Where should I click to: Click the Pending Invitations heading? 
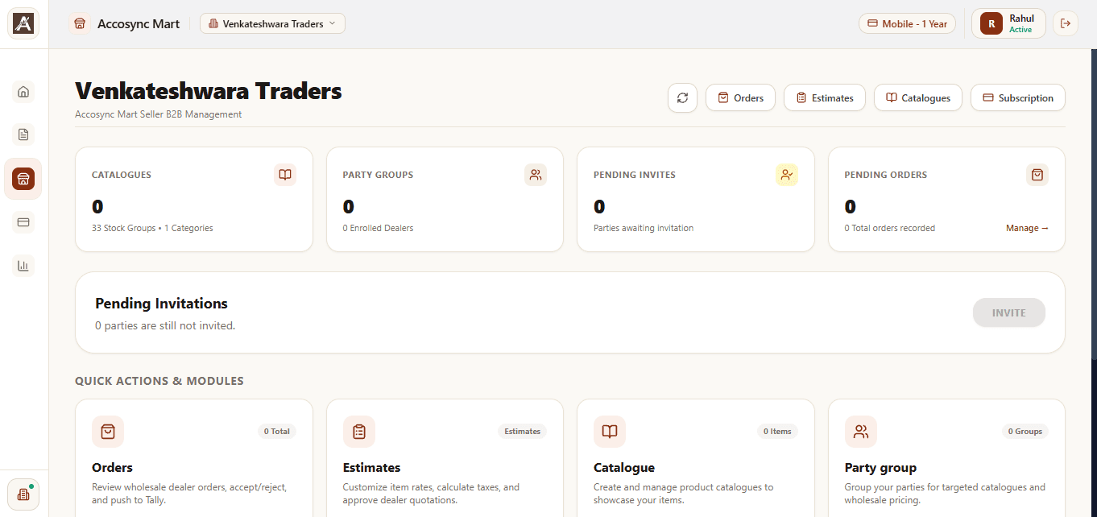[161, 304]
